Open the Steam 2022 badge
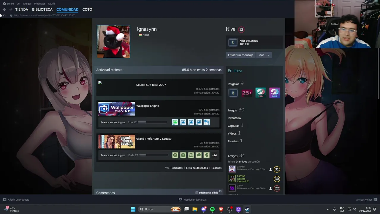Viewport: 380px width, 214px height. 274,93
